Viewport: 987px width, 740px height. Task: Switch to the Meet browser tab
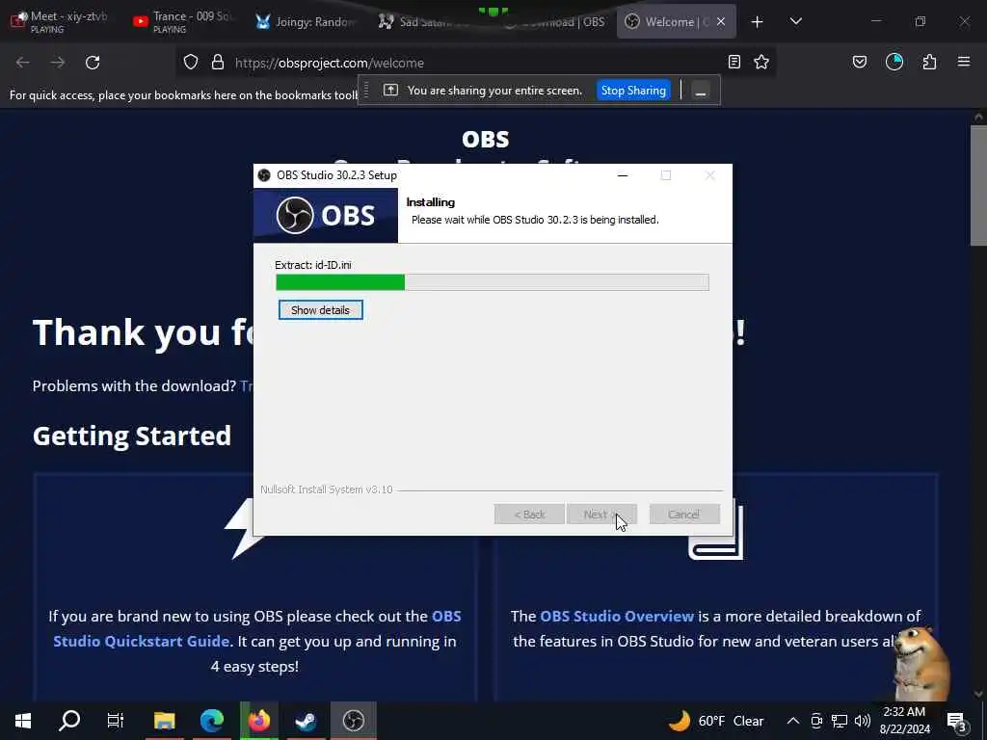61,21
